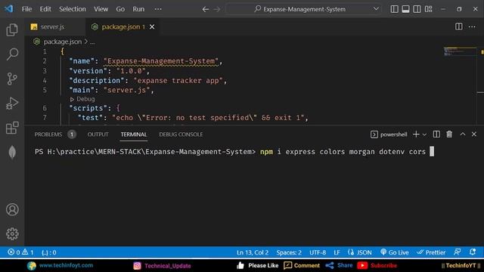Toggle the bottom panel layout button
The image size is (484, 272).
[405, 9]
